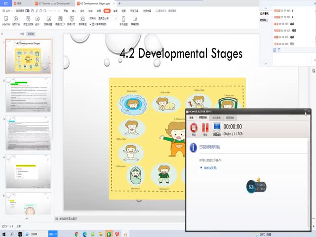Click chat panel scroll up chevron

(266, 8)
